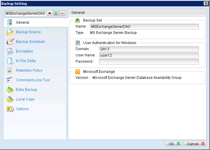Add a new backup set

(56, 13)
